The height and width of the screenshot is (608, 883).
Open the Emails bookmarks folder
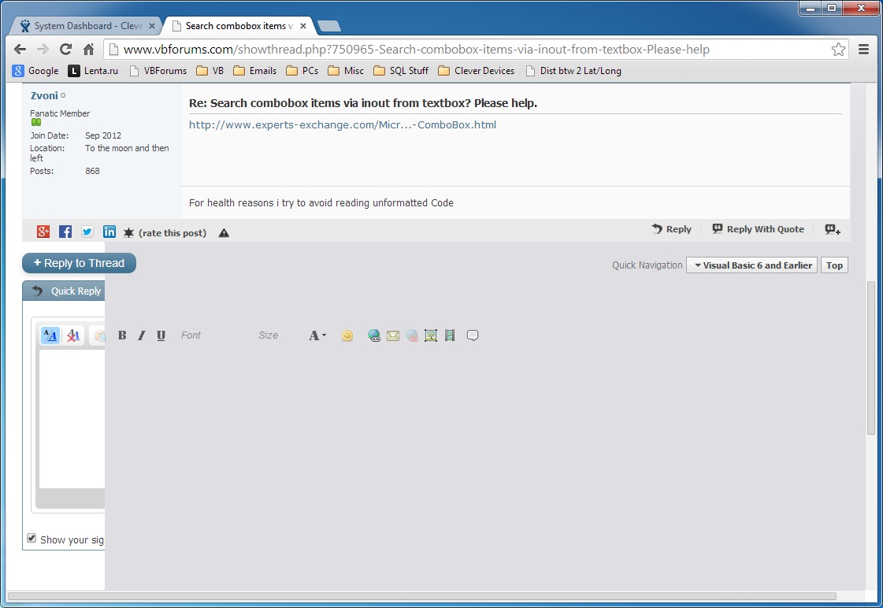click(x=255, y=71)
